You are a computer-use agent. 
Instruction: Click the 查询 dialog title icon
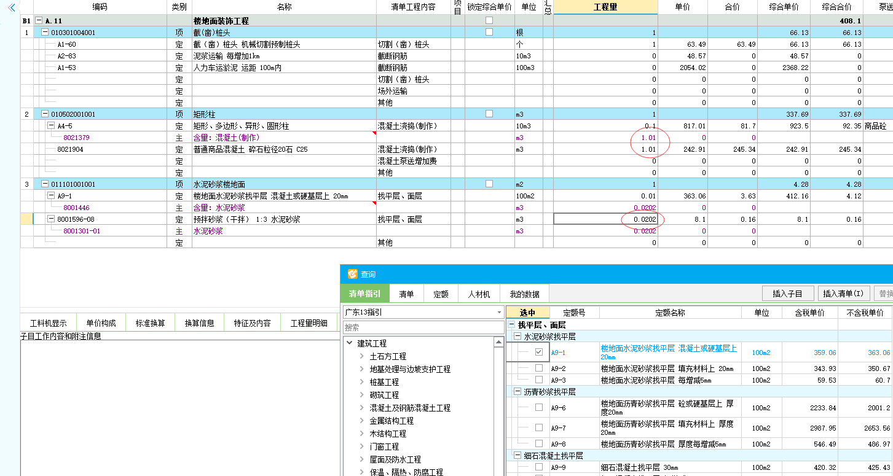click(x=352, y=274)
